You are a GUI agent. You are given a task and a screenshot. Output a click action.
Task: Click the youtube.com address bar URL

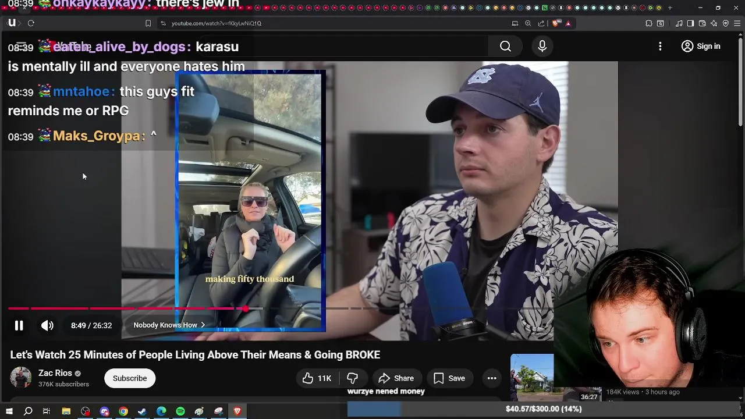pyautogui.click(x=217, y=23)
